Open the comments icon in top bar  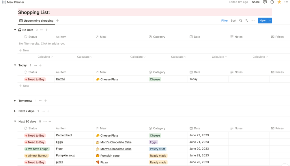tap(265, 2)
